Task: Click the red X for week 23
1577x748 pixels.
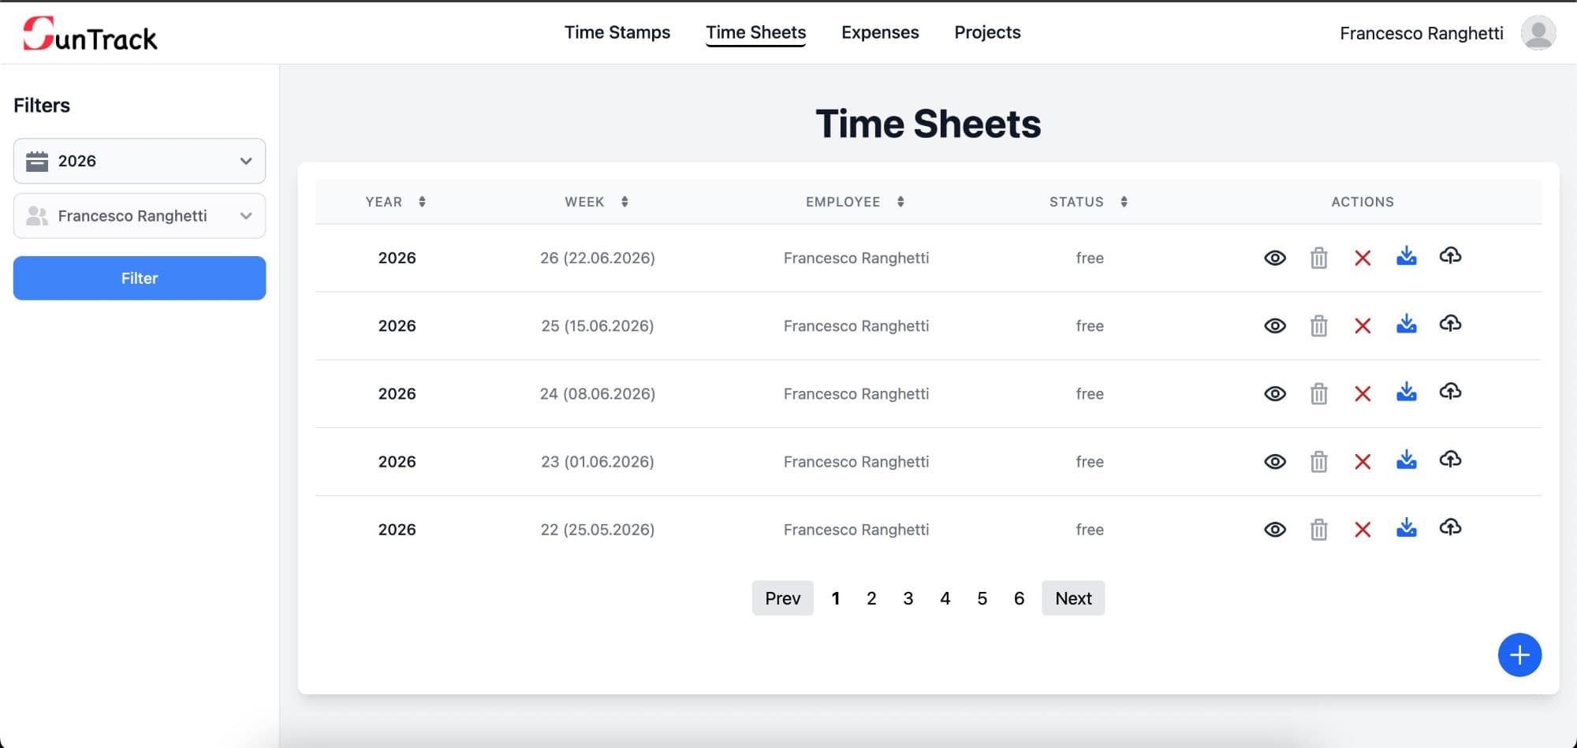Action: coord(1363,461)
